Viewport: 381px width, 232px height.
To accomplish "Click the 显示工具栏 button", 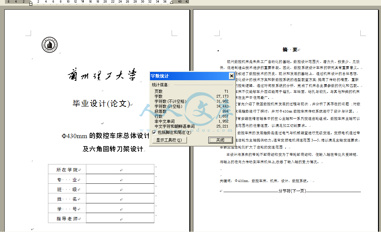I will tap(169, 140).
